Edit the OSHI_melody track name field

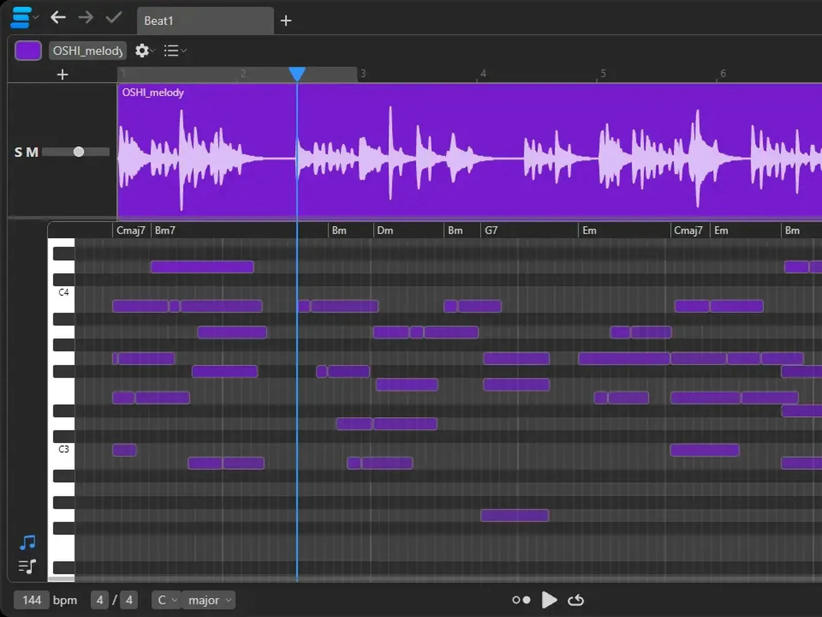coord(88,50)
